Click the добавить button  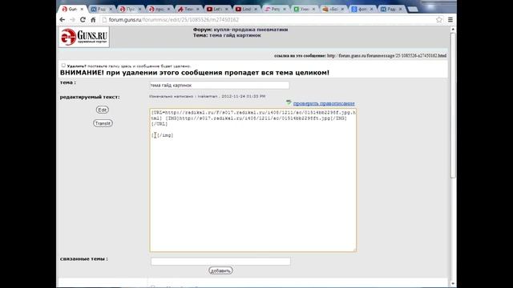coord(220,270)
